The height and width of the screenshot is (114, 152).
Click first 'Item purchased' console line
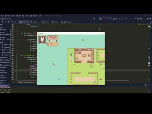tap(5, 88)
